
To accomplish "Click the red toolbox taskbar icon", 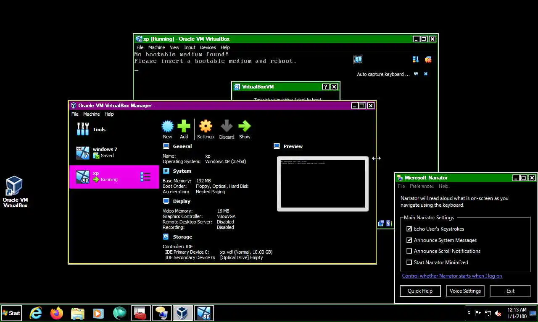I will click(140, 313).
